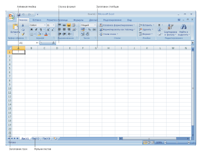Switch to the Вставка ribbon tab
Viewport: 206px width, 158px height.
[37, 20]
